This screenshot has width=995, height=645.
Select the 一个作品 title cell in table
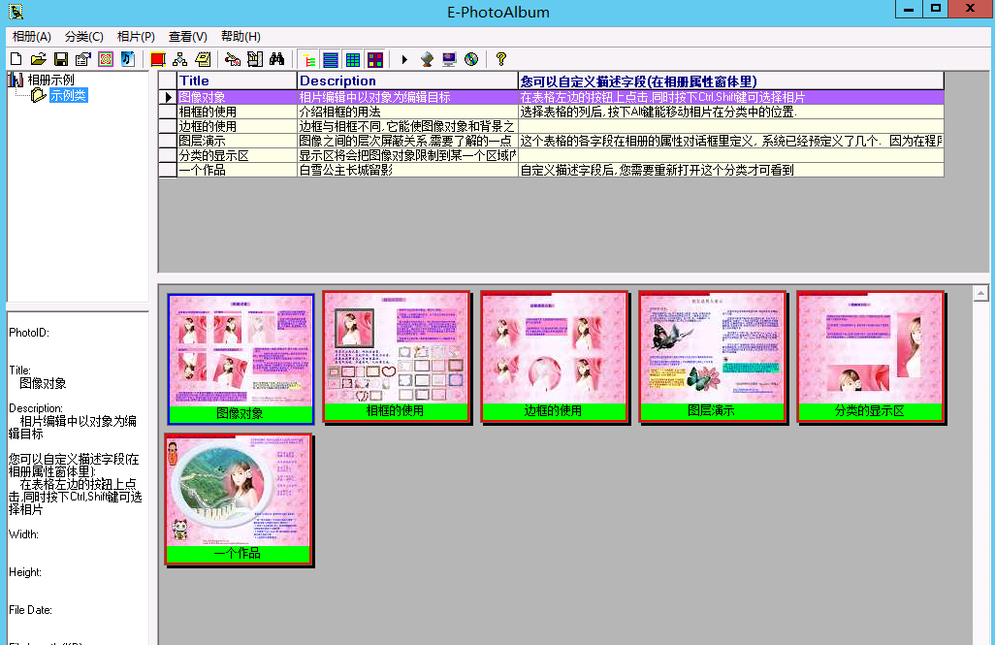tap(237, 170)
